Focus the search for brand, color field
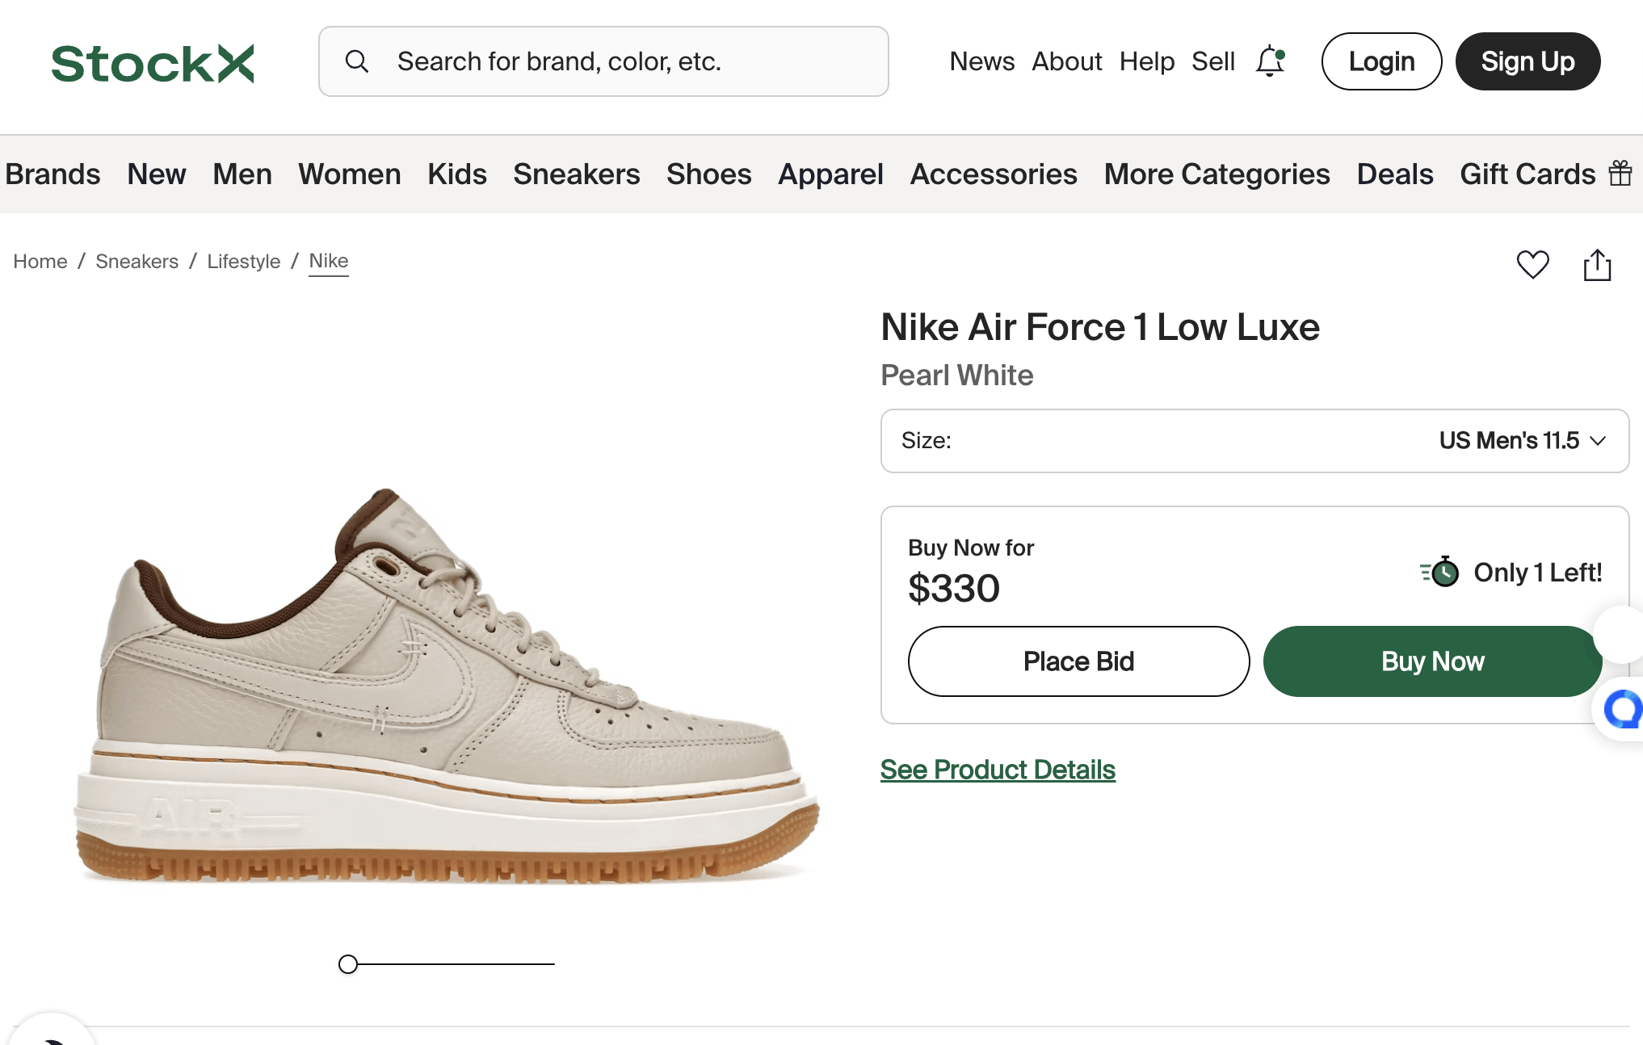Image resolution: width=1643 pixels, height=1045 pixels. click(603, 61)
